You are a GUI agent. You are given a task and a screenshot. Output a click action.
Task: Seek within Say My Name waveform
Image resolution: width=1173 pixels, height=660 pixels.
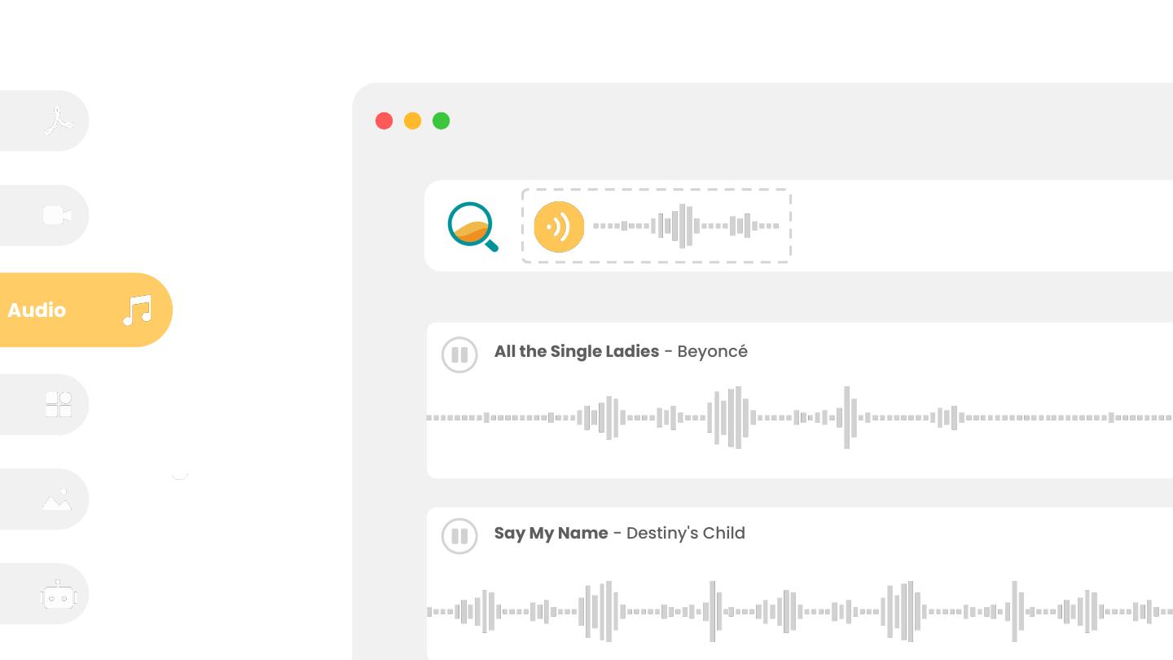coord(798,611)
